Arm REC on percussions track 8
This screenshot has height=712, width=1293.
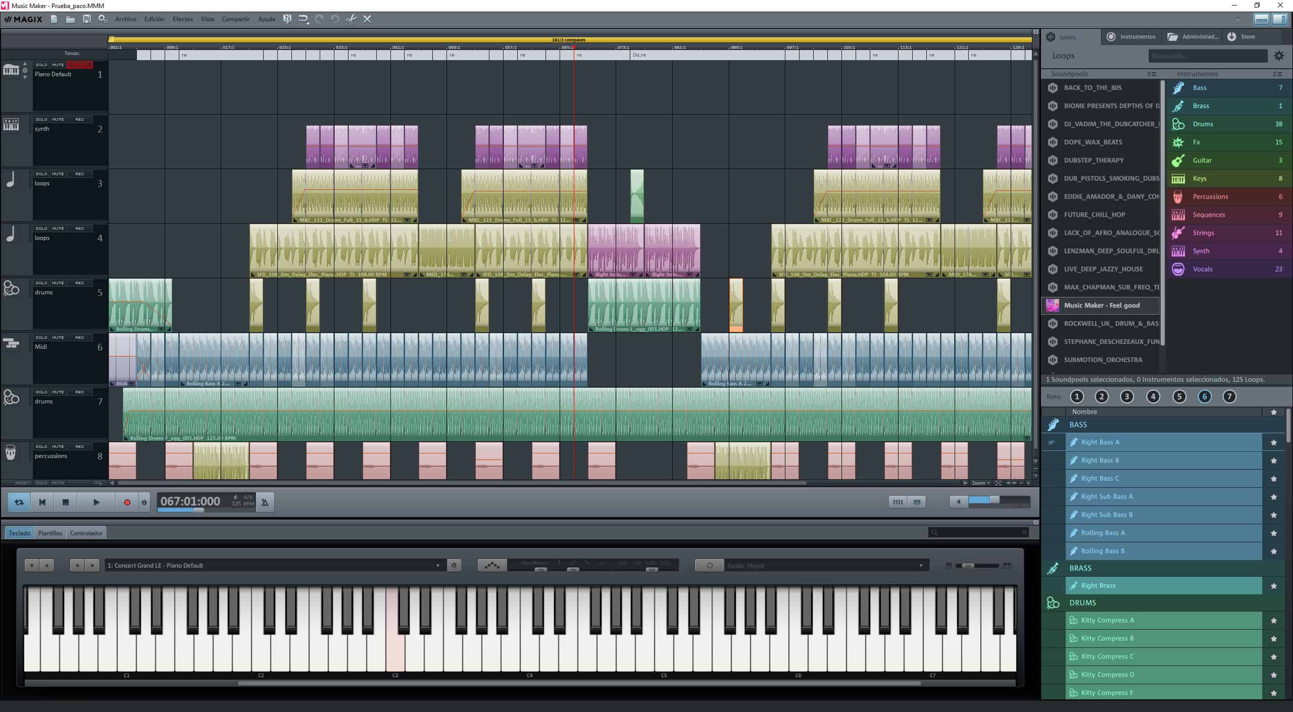click(x=79, y=447)
